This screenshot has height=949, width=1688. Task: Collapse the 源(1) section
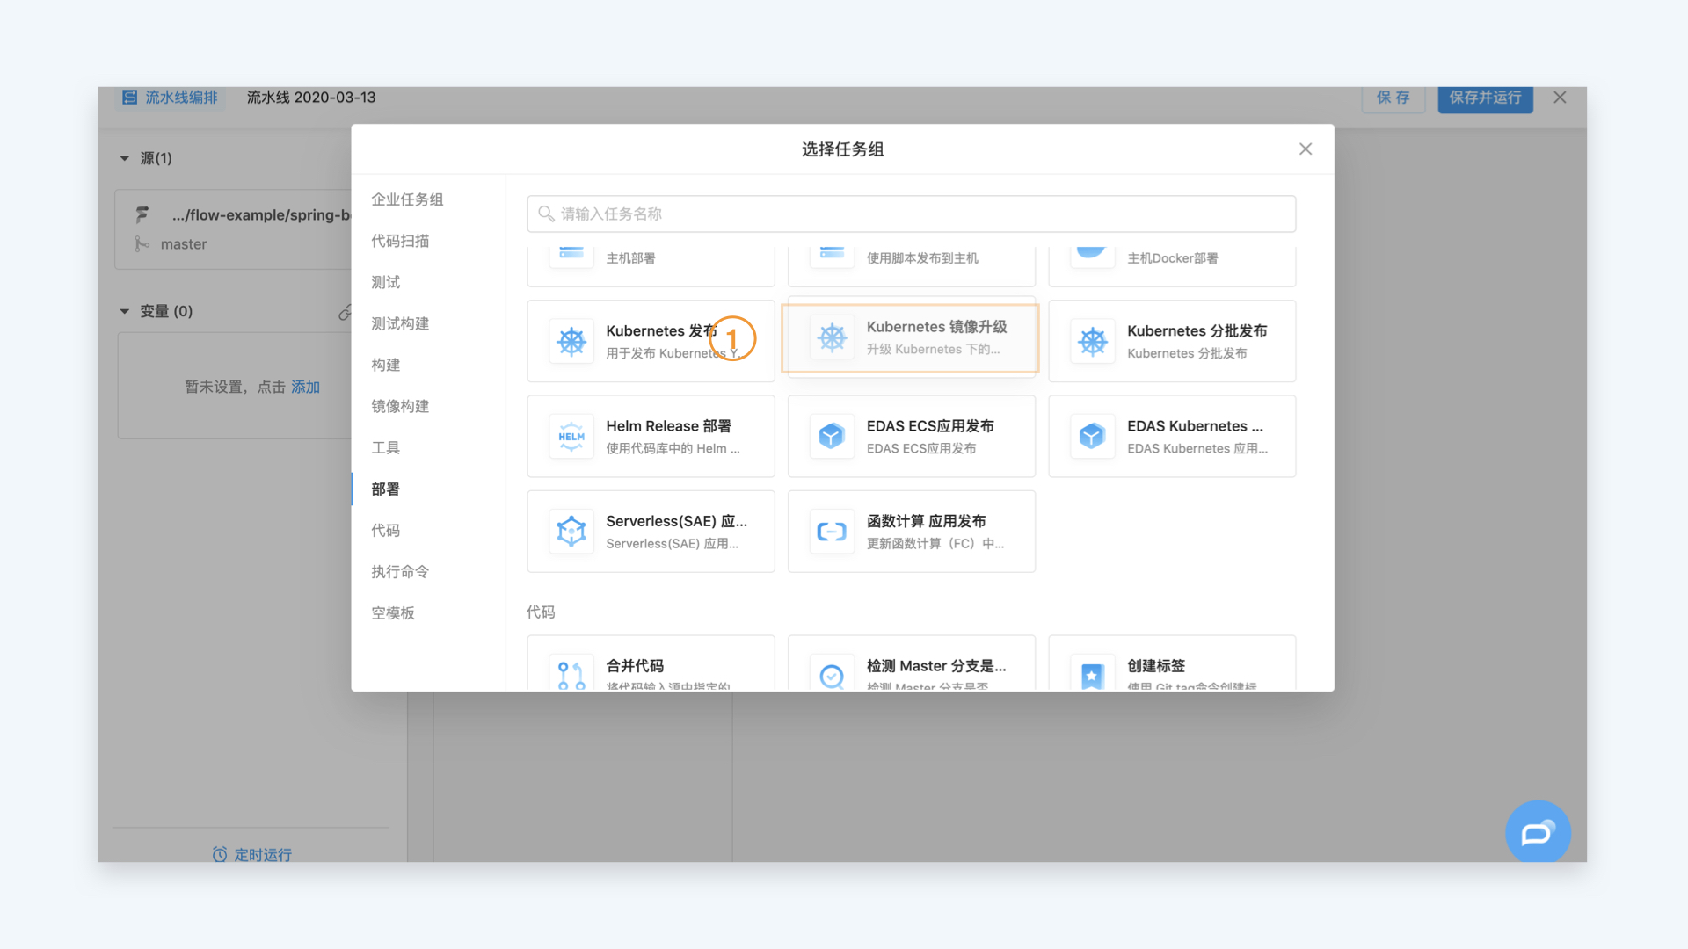pyautogui.click(x=125, y=158)
